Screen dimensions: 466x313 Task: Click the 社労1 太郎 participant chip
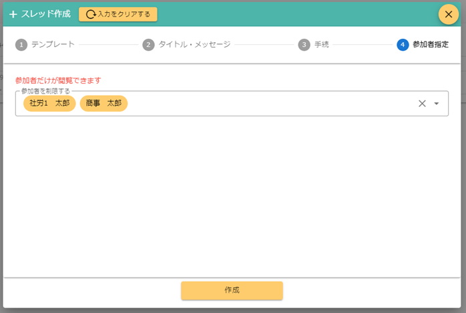(x=49, y=104)
